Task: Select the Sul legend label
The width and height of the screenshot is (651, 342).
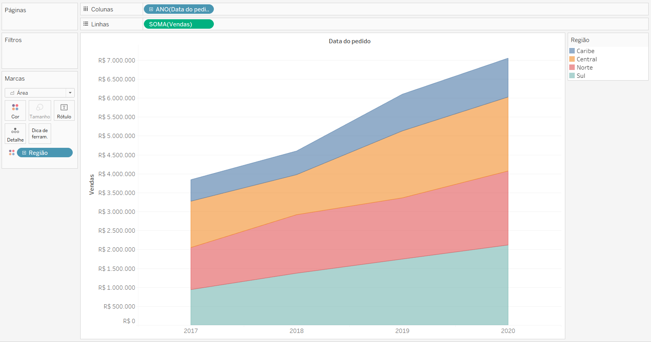Action: (x=581, y=76)
